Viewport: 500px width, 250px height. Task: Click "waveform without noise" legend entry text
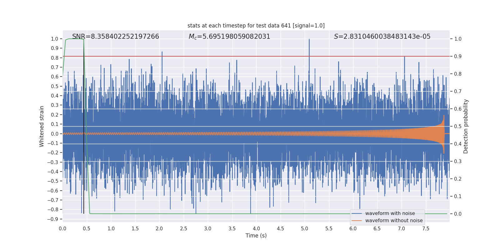[394, 221]
